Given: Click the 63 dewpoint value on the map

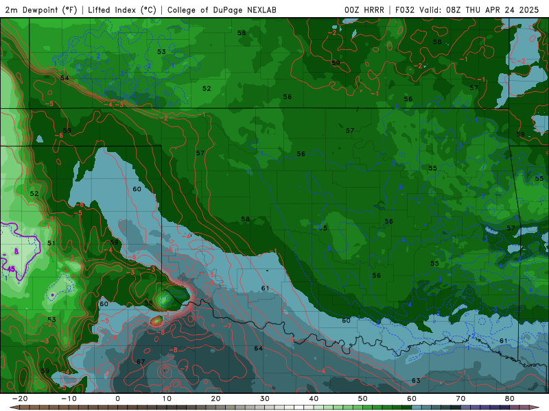Looking at the screenshot, I should coord(416,380).
